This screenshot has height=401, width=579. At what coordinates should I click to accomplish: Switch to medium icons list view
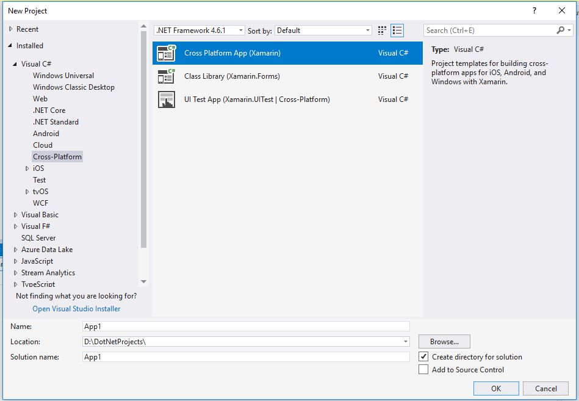(397, 31)
